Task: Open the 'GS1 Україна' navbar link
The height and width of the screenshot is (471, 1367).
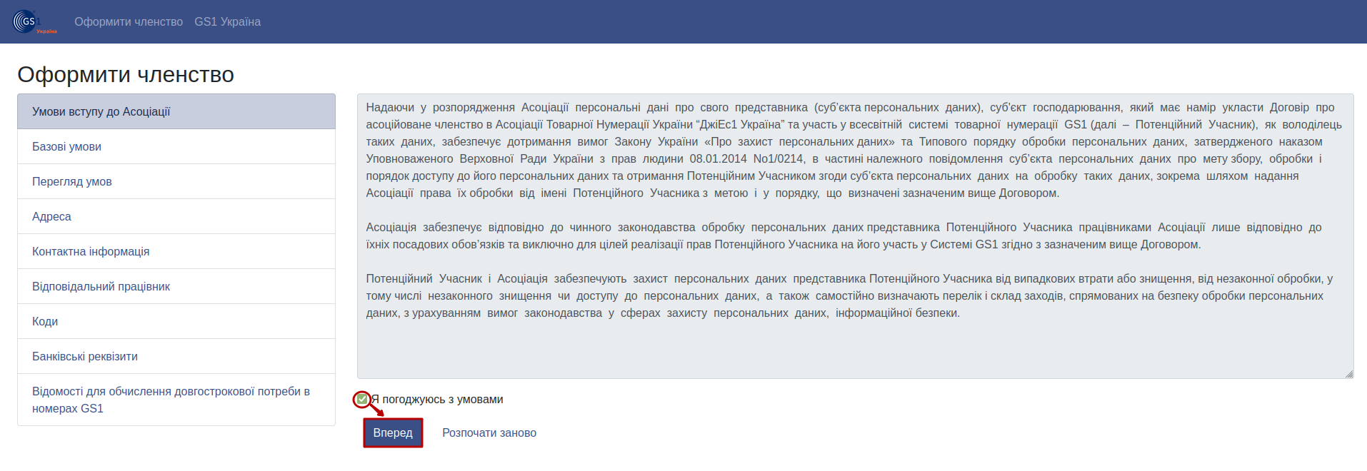Action: click(x=227, y=22)
